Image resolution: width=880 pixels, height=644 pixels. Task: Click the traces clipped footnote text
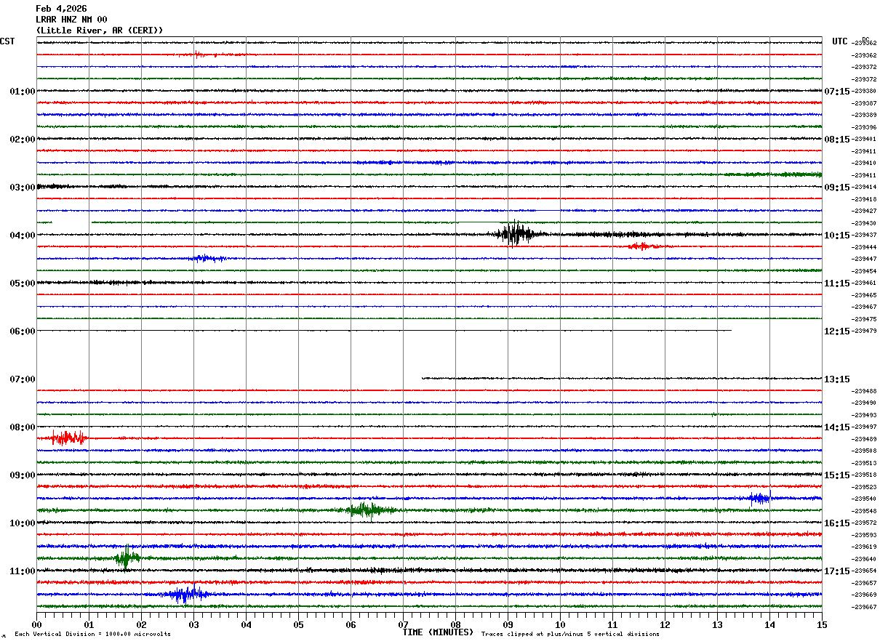pos(570,635)
